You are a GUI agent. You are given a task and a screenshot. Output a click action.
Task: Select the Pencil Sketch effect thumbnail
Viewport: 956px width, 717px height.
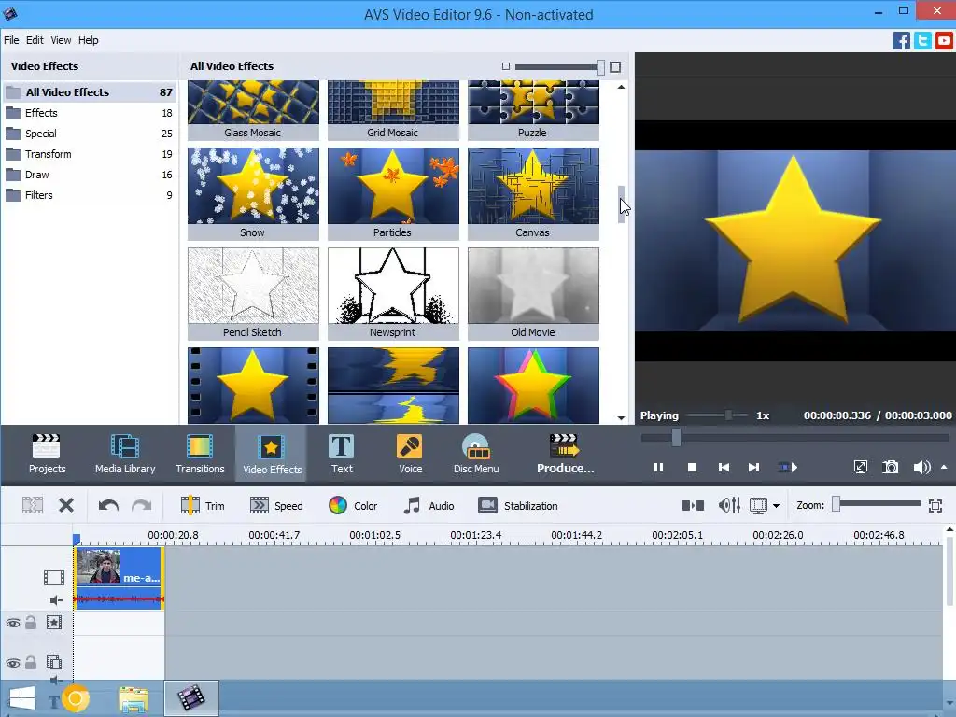[x=253, y=294]
